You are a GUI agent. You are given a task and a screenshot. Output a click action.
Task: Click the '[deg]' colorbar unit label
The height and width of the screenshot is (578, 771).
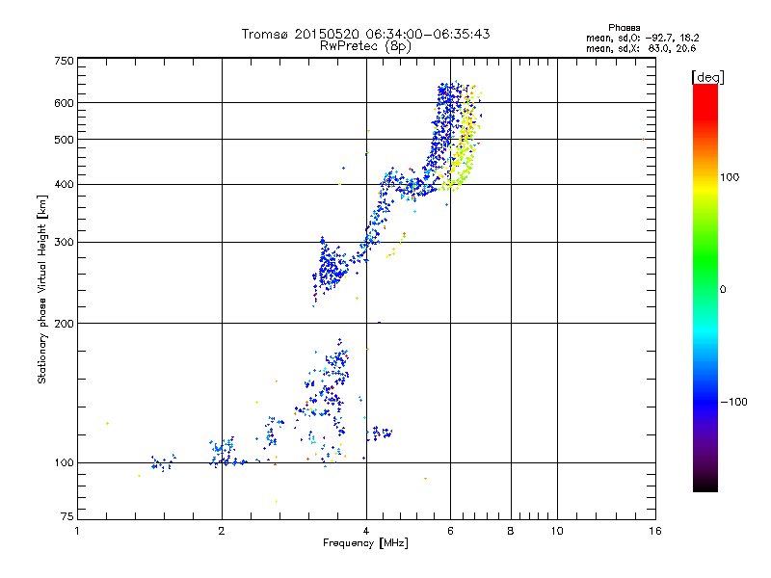[x=707, y=78]
